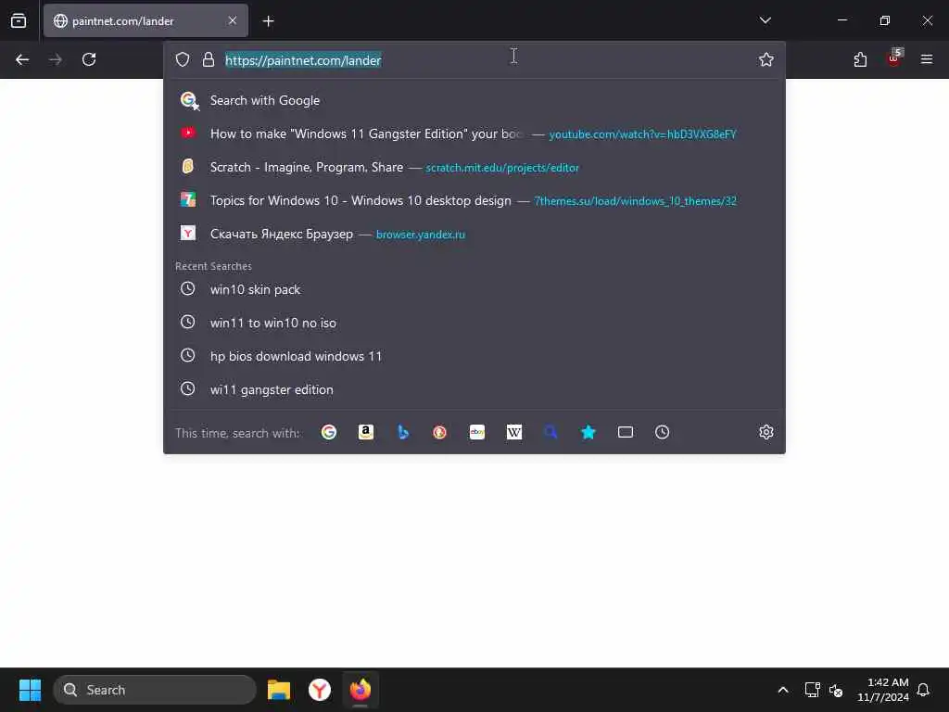The image size is (949, 712).
Task: Reload the current page
Action: click(89, 59)
